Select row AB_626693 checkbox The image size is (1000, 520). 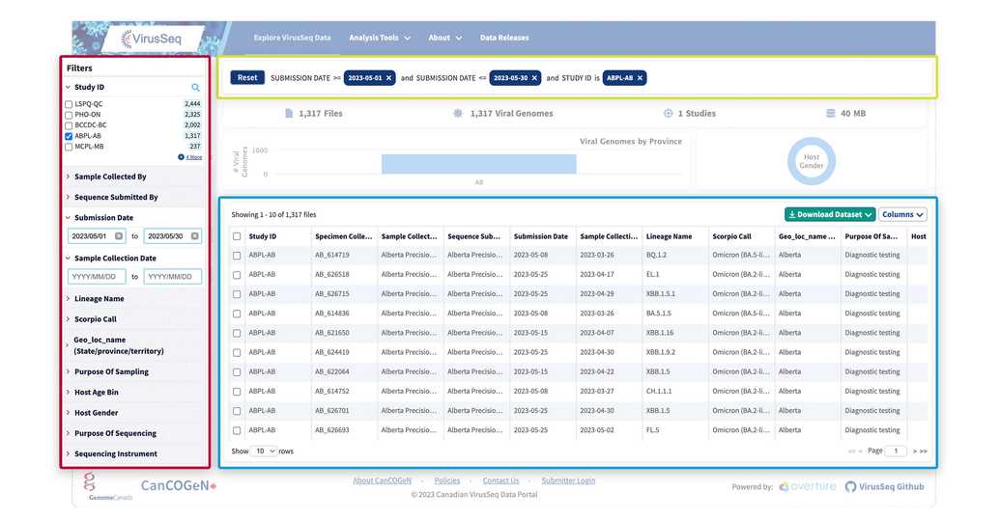point(237,431)
